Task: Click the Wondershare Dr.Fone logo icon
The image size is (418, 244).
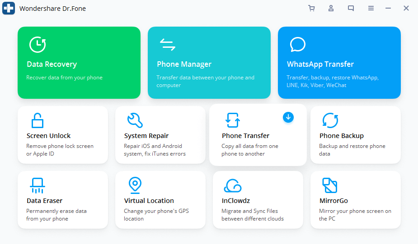Action: (9, 9)
